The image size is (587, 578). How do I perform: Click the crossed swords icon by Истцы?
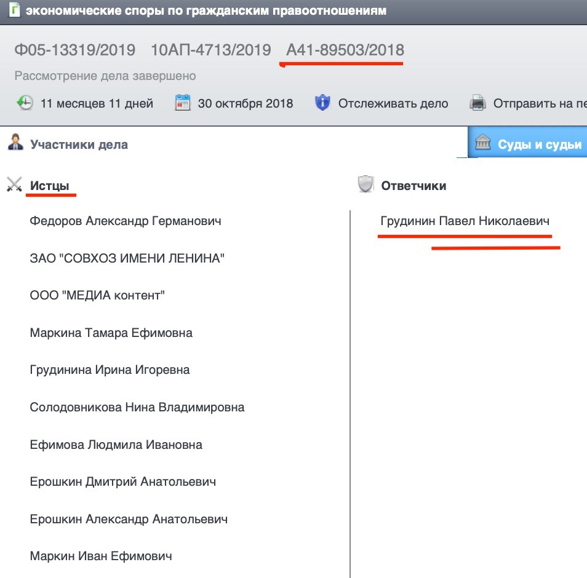[x=14, y=185]
